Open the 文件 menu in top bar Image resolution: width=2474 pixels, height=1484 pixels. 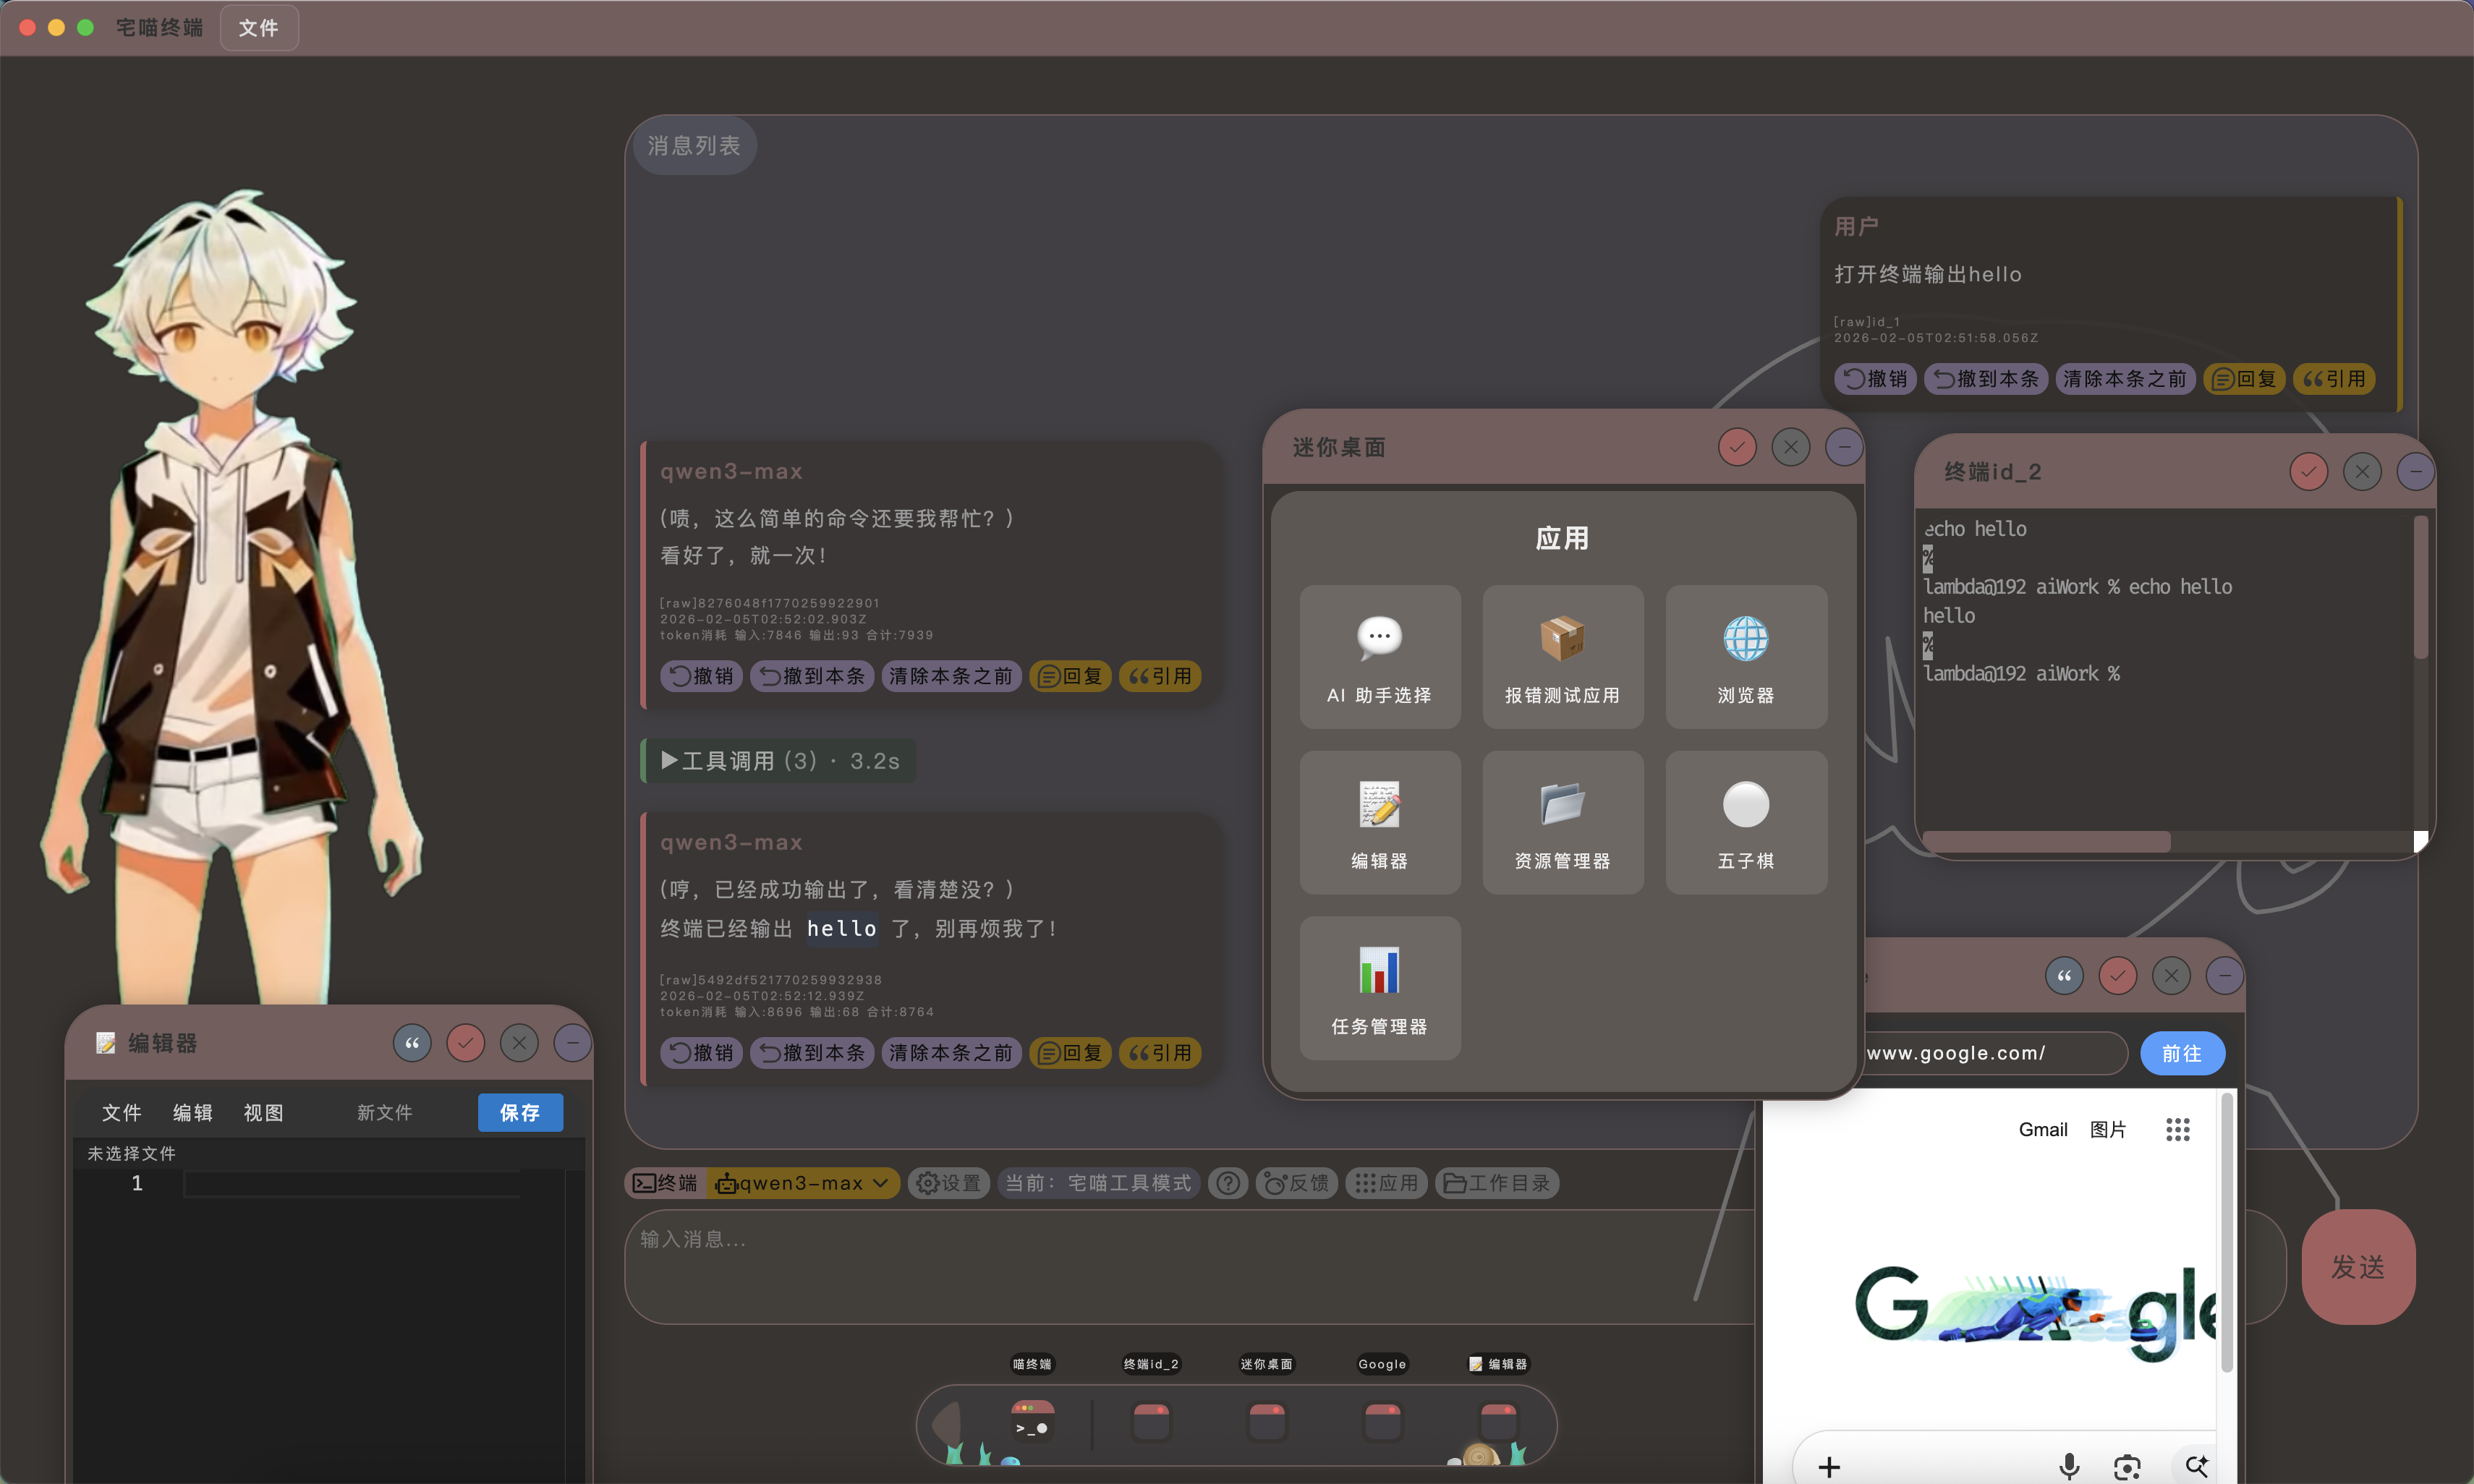259,28
